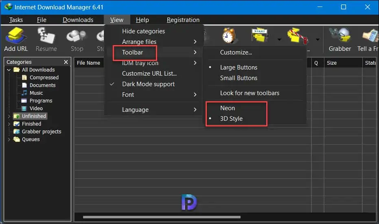379x224 pixels.
Task: Choose Customize... in toolbar submenu
Action: coord(236,52)
